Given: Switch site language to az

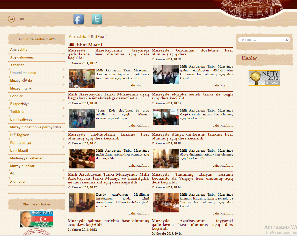Looking at the screenshot, I should tap(11, 19).
